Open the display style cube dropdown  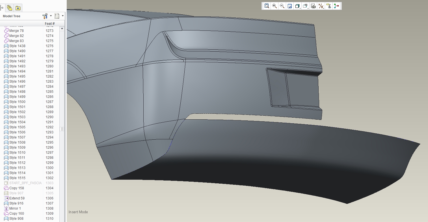click(297, 6)
